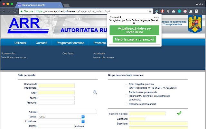The width and height of the screenshot is (206, 129).
Task: Click the ARR logo
Action: coord(28,25)
